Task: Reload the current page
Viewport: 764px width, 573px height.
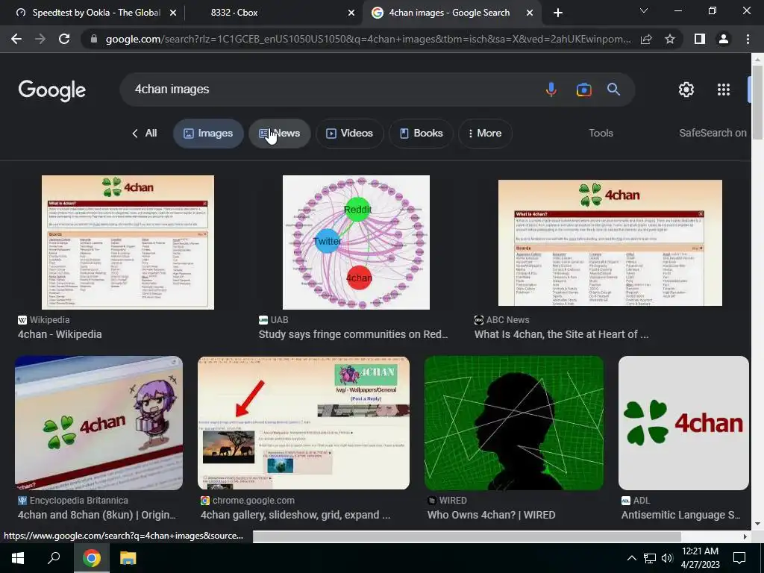Action: 64,39
